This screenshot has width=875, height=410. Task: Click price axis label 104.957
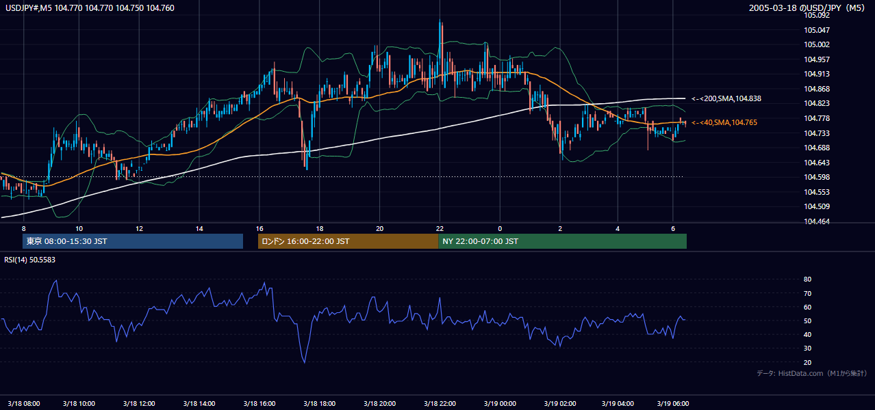[x=815, y=59]
